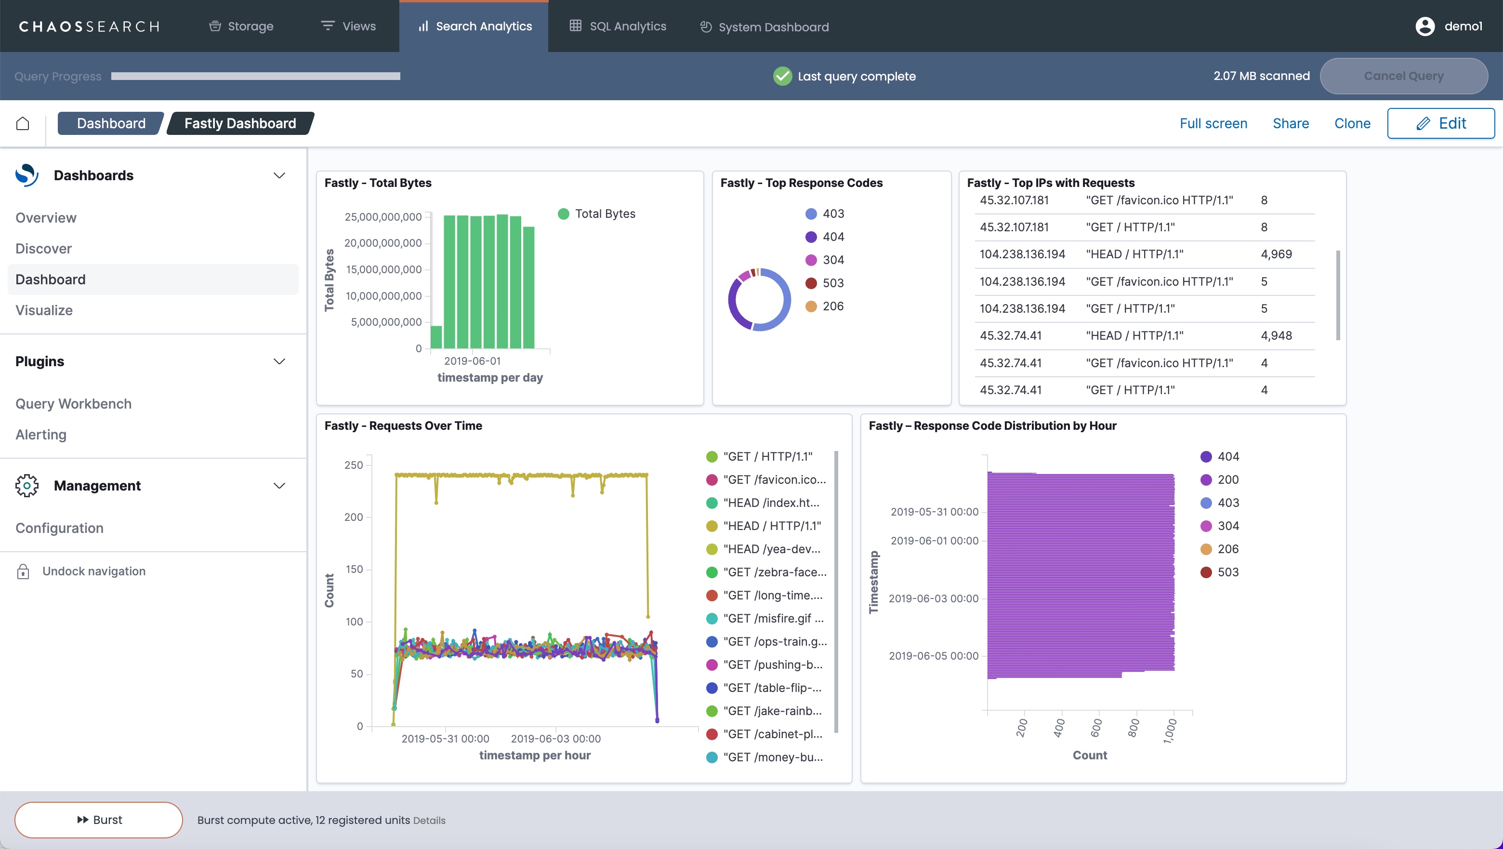The image size is (1503, 849).
Task: Click the System Dashboard gauge icon
Action: [x=706, y=27]
